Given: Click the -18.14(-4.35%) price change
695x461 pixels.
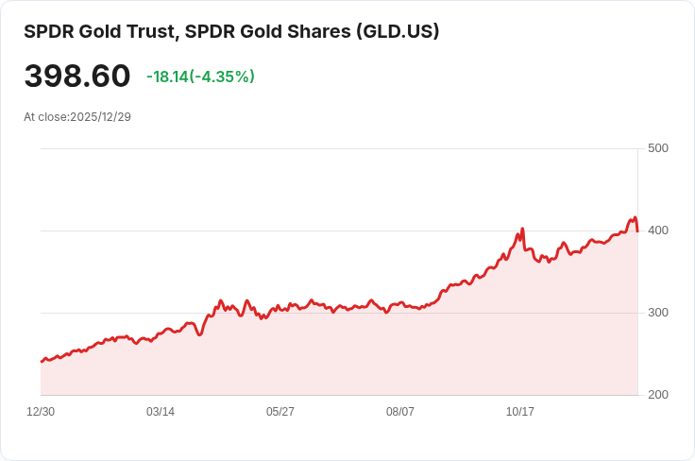Looking at the screenshot, I should tap(200, 77).
